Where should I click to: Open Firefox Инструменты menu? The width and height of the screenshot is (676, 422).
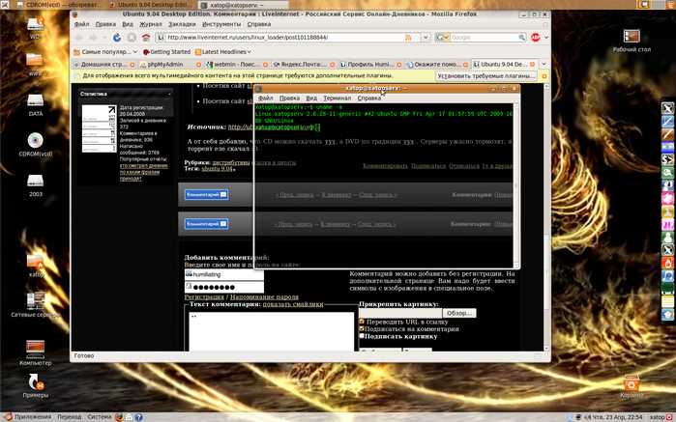point(221,24)
